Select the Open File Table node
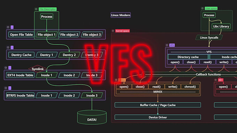 (21, 35)
